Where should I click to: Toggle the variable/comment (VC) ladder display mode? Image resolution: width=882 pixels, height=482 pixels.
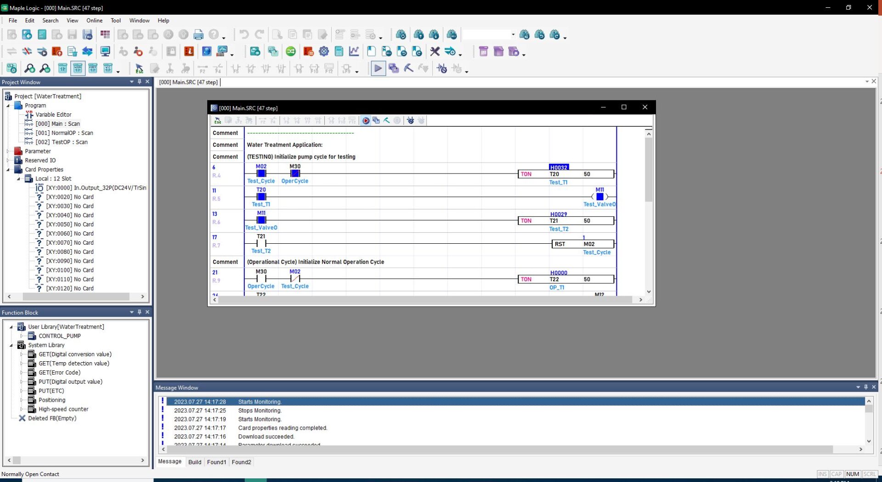point(108,69)
